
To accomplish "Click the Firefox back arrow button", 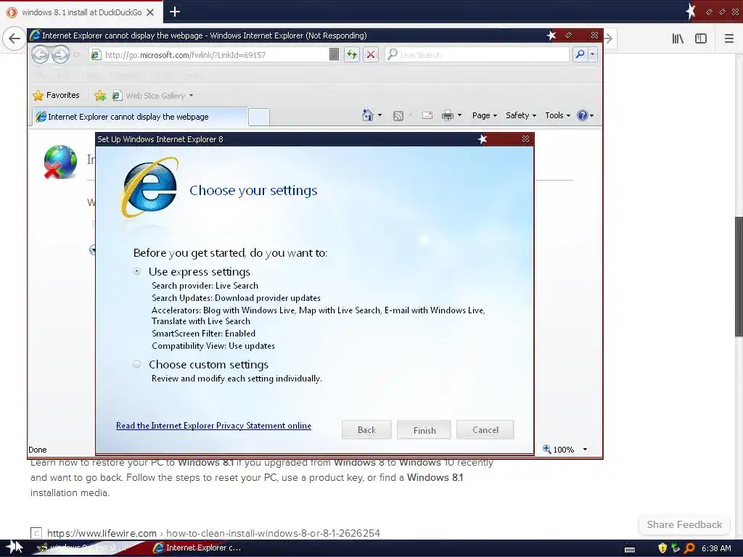I will point(14,38).
